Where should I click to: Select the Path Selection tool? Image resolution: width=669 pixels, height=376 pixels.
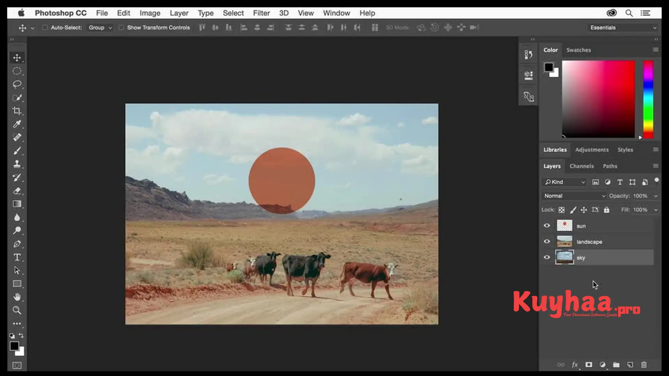coord(17,271)
